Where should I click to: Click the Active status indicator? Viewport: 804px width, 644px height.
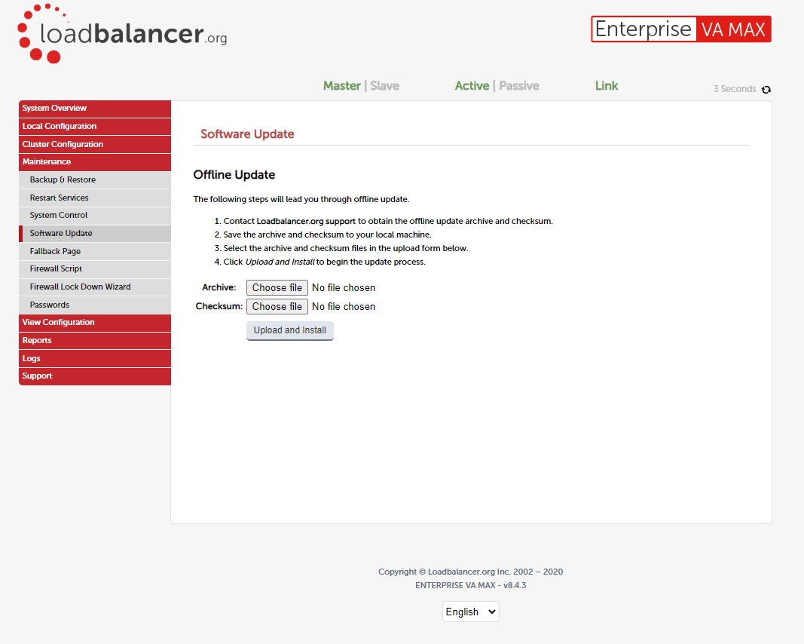pos(472,85)
